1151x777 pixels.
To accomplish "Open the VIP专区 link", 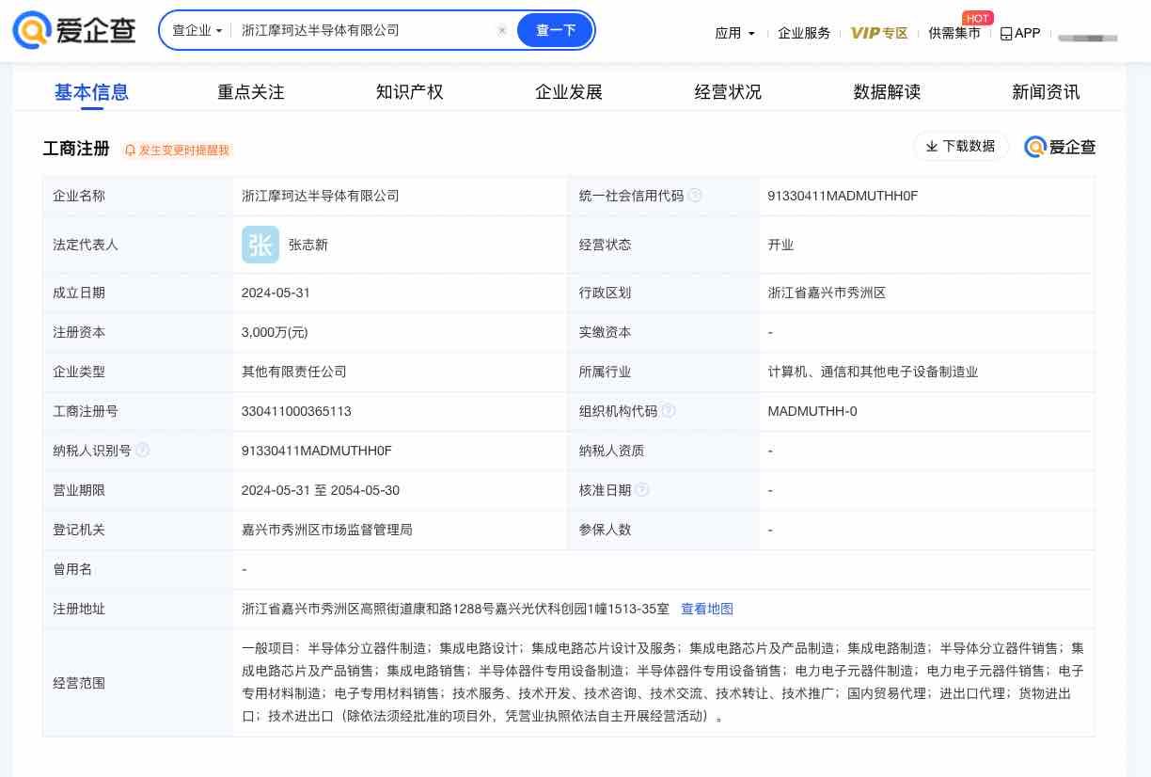I will click(x=879, y=33).
